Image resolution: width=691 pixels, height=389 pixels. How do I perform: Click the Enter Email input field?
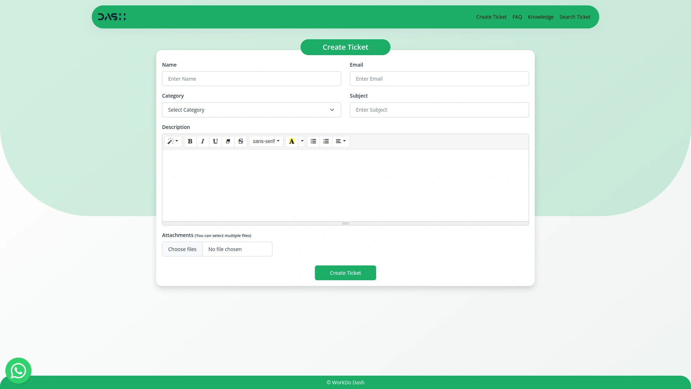tap(439, 79)
